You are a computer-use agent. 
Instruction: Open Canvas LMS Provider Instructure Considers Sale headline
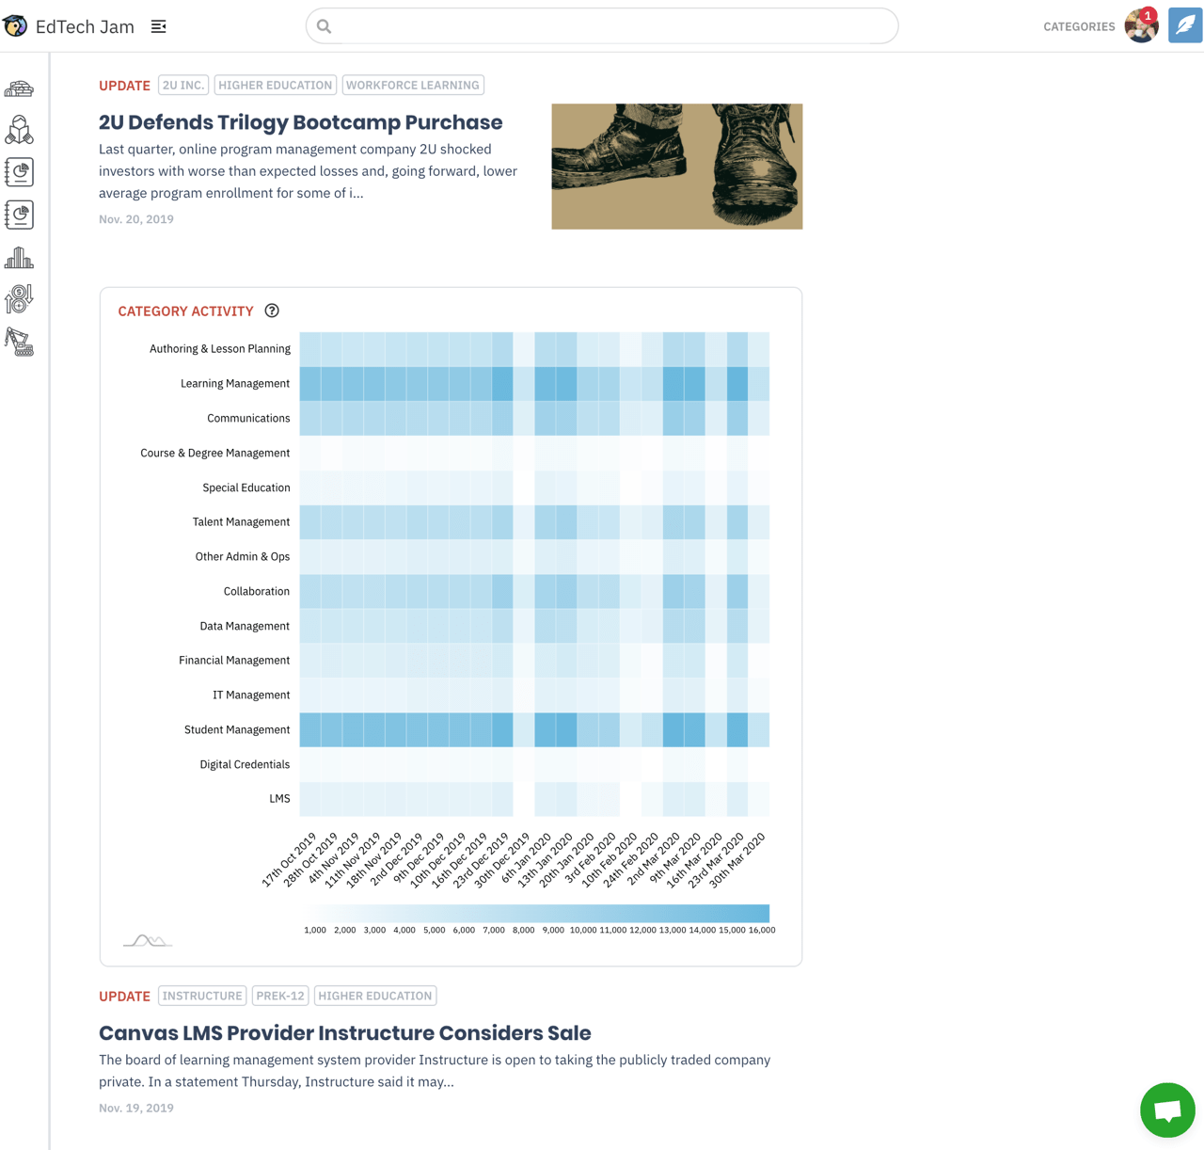[345, 1032]
